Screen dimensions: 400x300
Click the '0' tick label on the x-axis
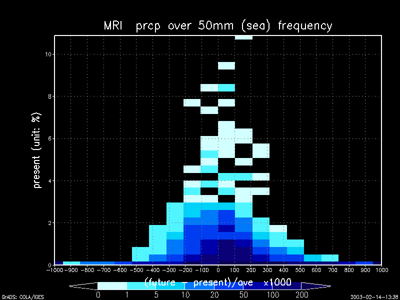coord(218,270)
